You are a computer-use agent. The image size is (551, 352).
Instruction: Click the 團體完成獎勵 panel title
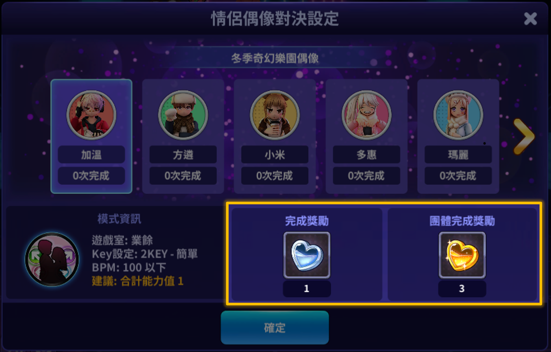point(462,221)
